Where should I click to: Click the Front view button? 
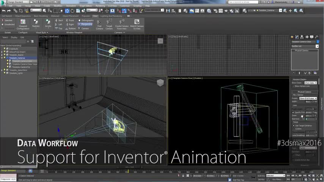point(70,20)
